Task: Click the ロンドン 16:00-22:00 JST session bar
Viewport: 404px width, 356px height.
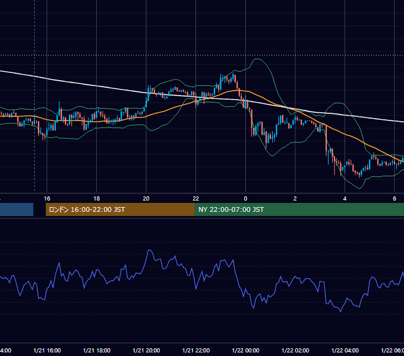Action: [120, 209]
